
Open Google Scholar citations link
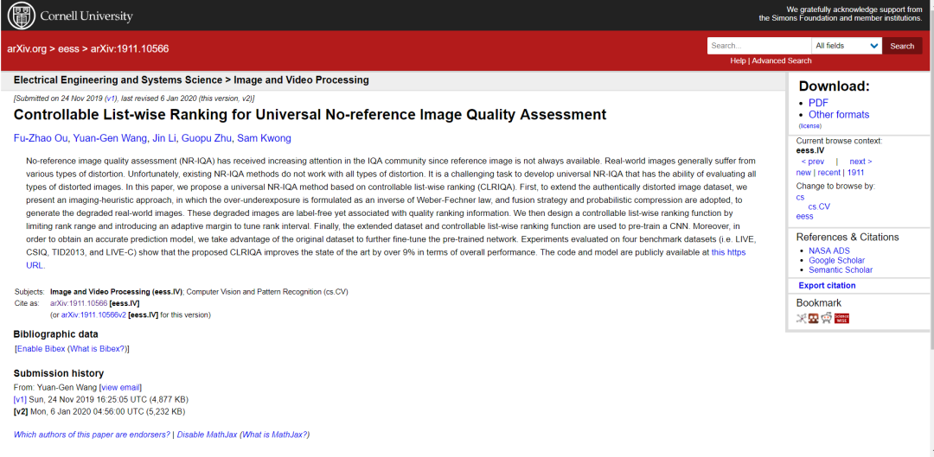(836, 260)
